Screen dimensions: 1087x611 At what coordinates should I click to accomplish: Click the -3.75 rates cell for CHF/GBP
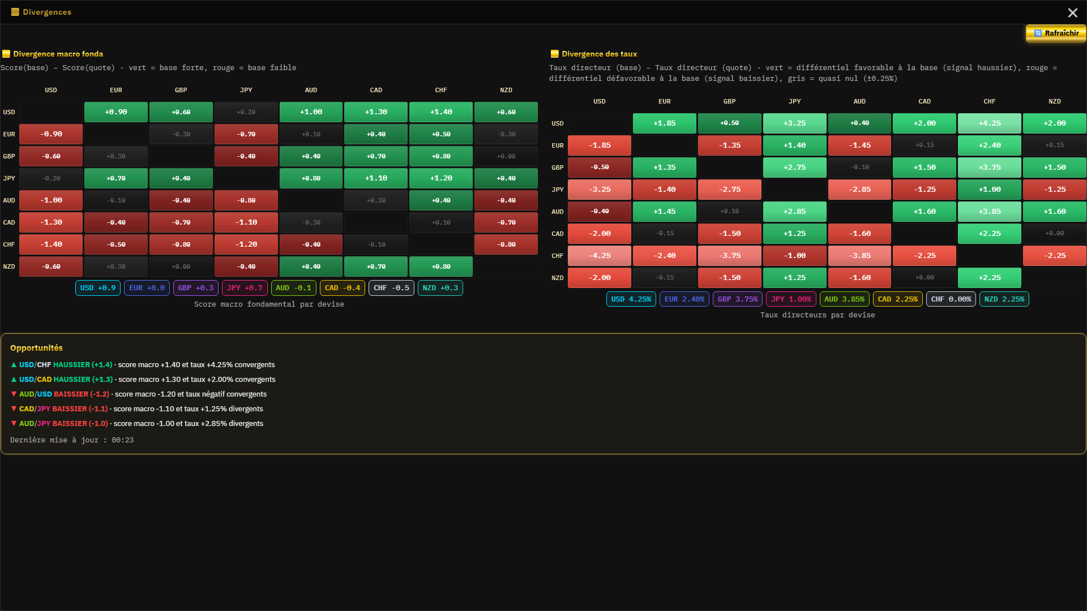pos(730,256)
